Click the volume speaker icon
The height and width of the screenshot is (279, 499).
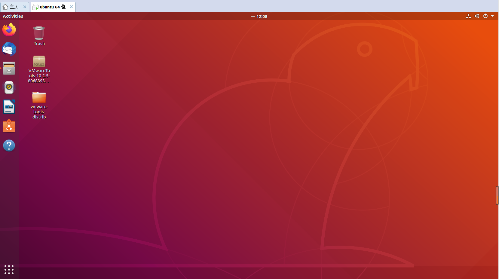tap(477, 16)
